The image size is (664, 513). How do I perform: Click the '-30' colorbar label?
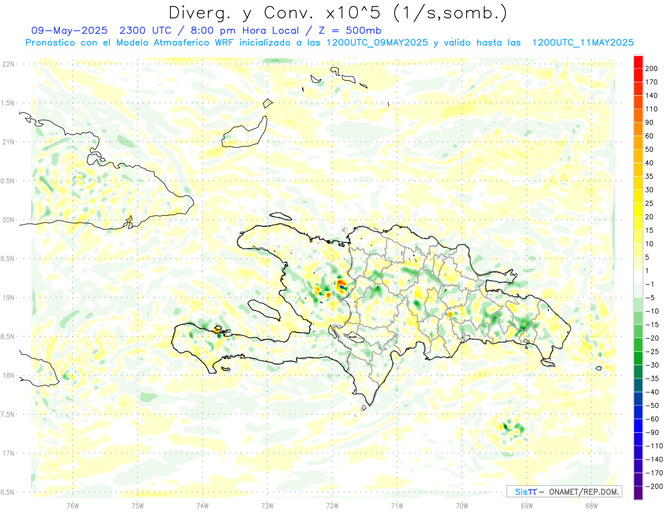pos(653,365)
